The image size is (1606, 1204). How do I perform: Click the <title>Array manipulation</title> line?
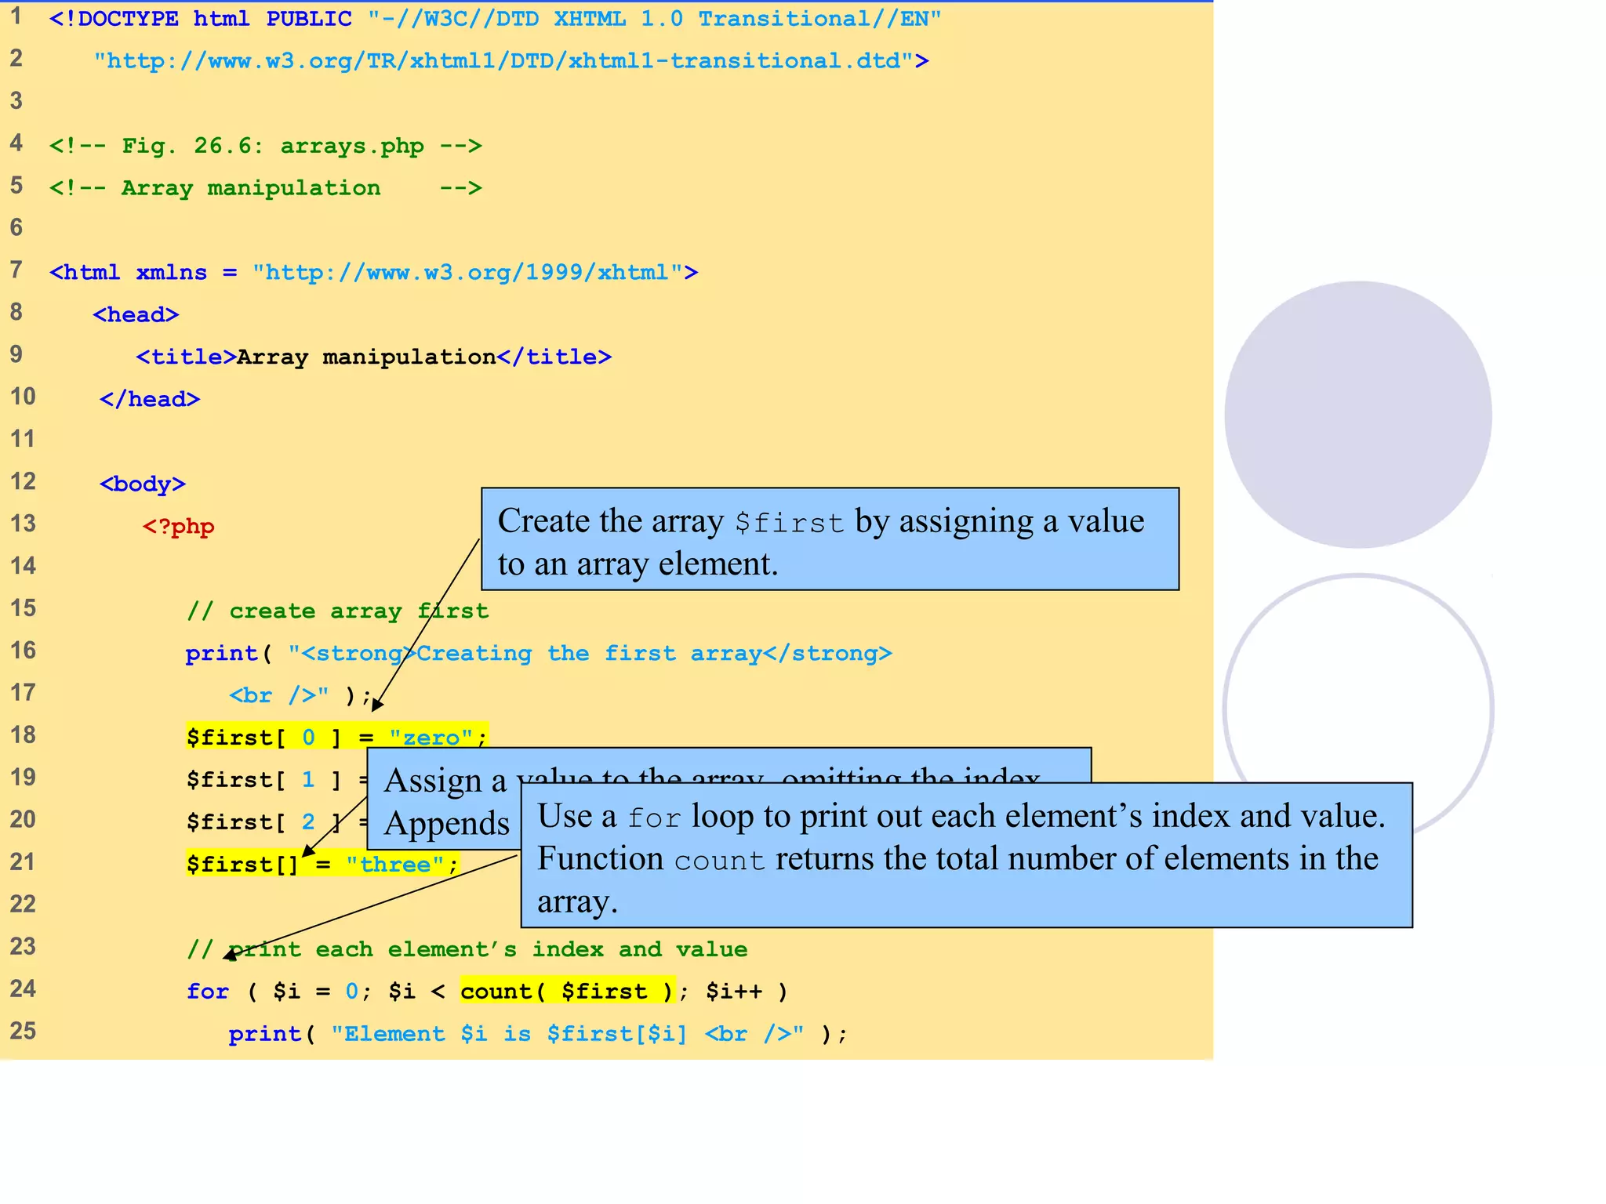click(x=373, y=357)
